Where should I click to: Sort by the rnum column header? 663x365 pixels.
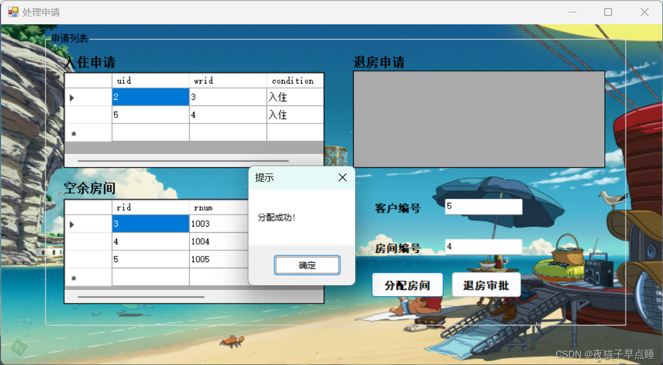[x=219, y=207]
